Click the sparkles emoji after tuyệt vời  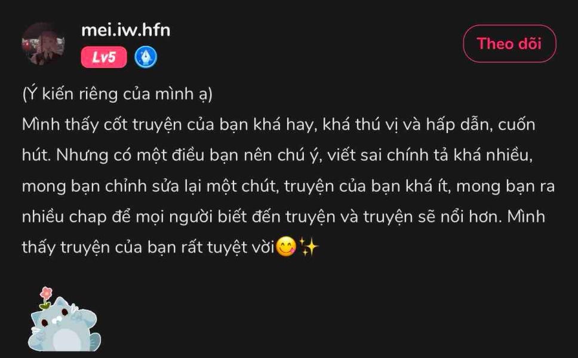tap(308, 246)
